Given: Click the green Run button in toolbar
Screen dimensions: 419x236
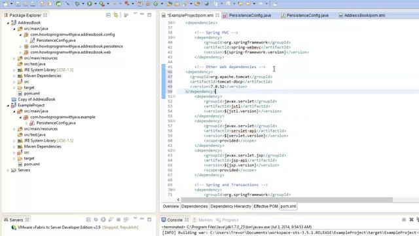Looking at the screenshot, I should [90, 4].
